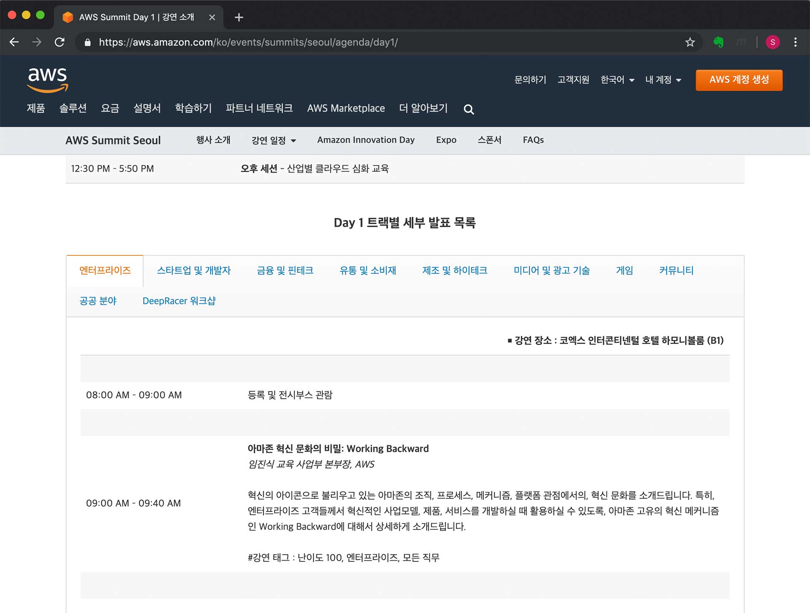Expand the 한국어 language dropdown
Image resolution: width=810 pixels, height=613 pixels.
click(x=617, y=80)
